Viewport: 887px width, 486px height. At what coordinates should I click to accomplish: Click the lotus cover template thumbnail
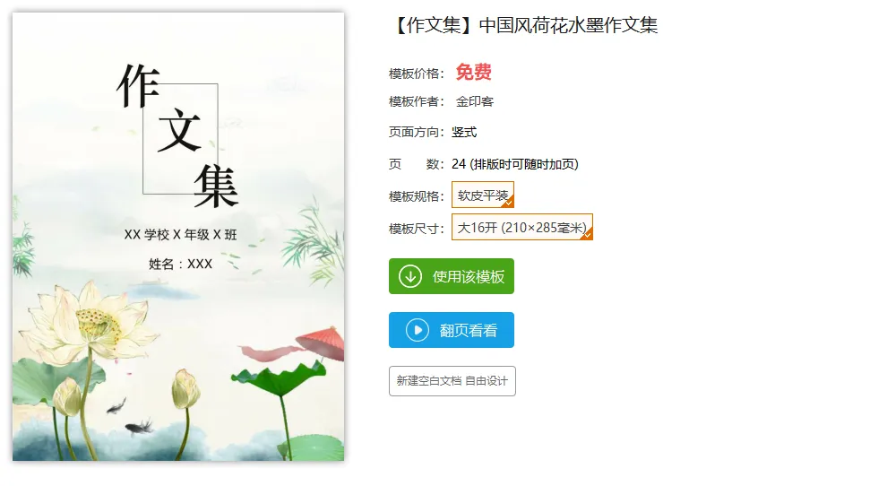click(178, 237)
